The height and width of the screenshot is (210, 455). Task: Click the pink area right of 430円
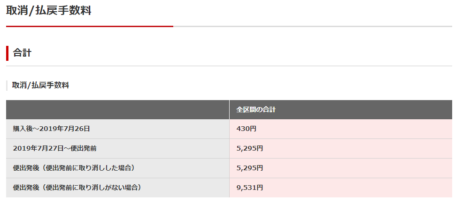click(x=354, y=129)
